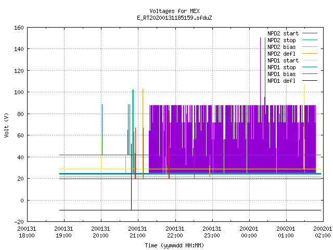333x250 pixels.
Task: Click the chart title 'Voltages for MEX'
Action: [174, 11]
